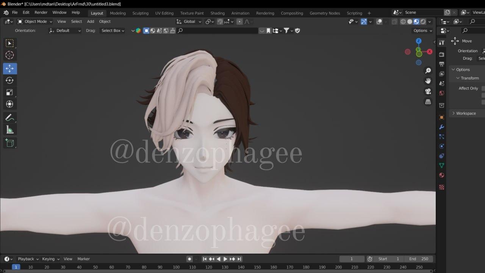Image resolution: width=485 pixels, height=273 pixels.
Task: Switch perspective/orthographic grid icon
Action: click(x=428, y=102)
